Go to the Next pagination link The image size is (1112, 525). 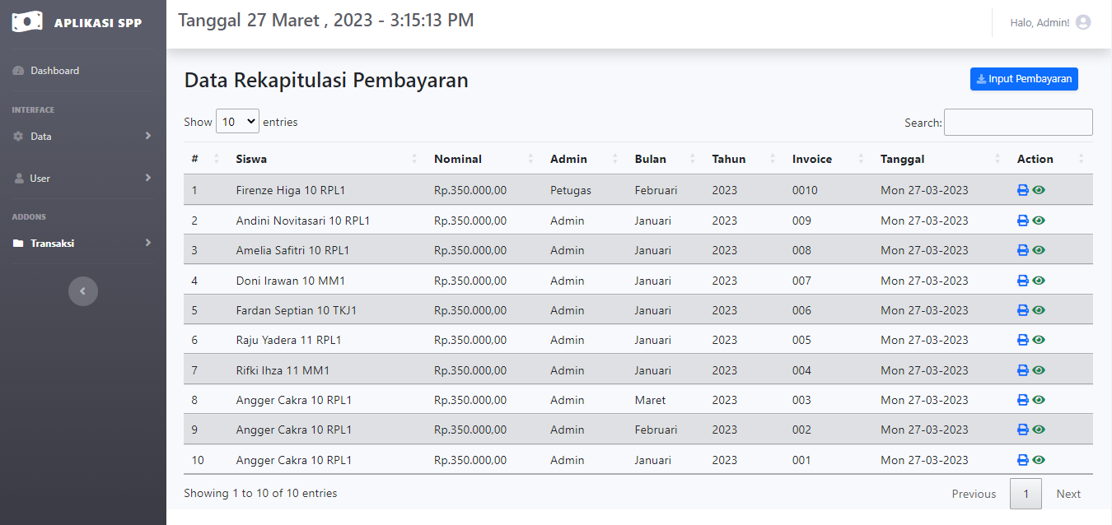[1068, 494]
